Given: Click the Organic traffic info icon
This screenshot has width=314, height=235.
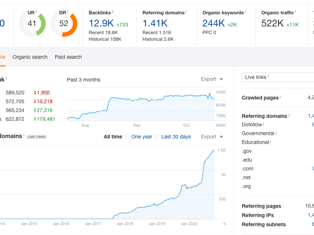Looking at the screenshot, I should tap(295, 12).
